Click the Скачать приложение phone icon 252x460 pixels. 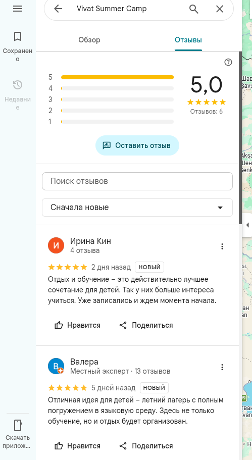(x=18, y=425)
